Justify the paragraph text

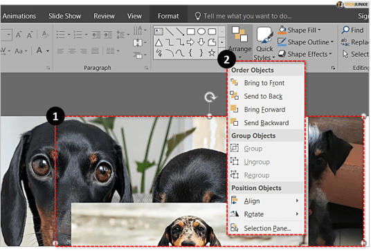95,51
